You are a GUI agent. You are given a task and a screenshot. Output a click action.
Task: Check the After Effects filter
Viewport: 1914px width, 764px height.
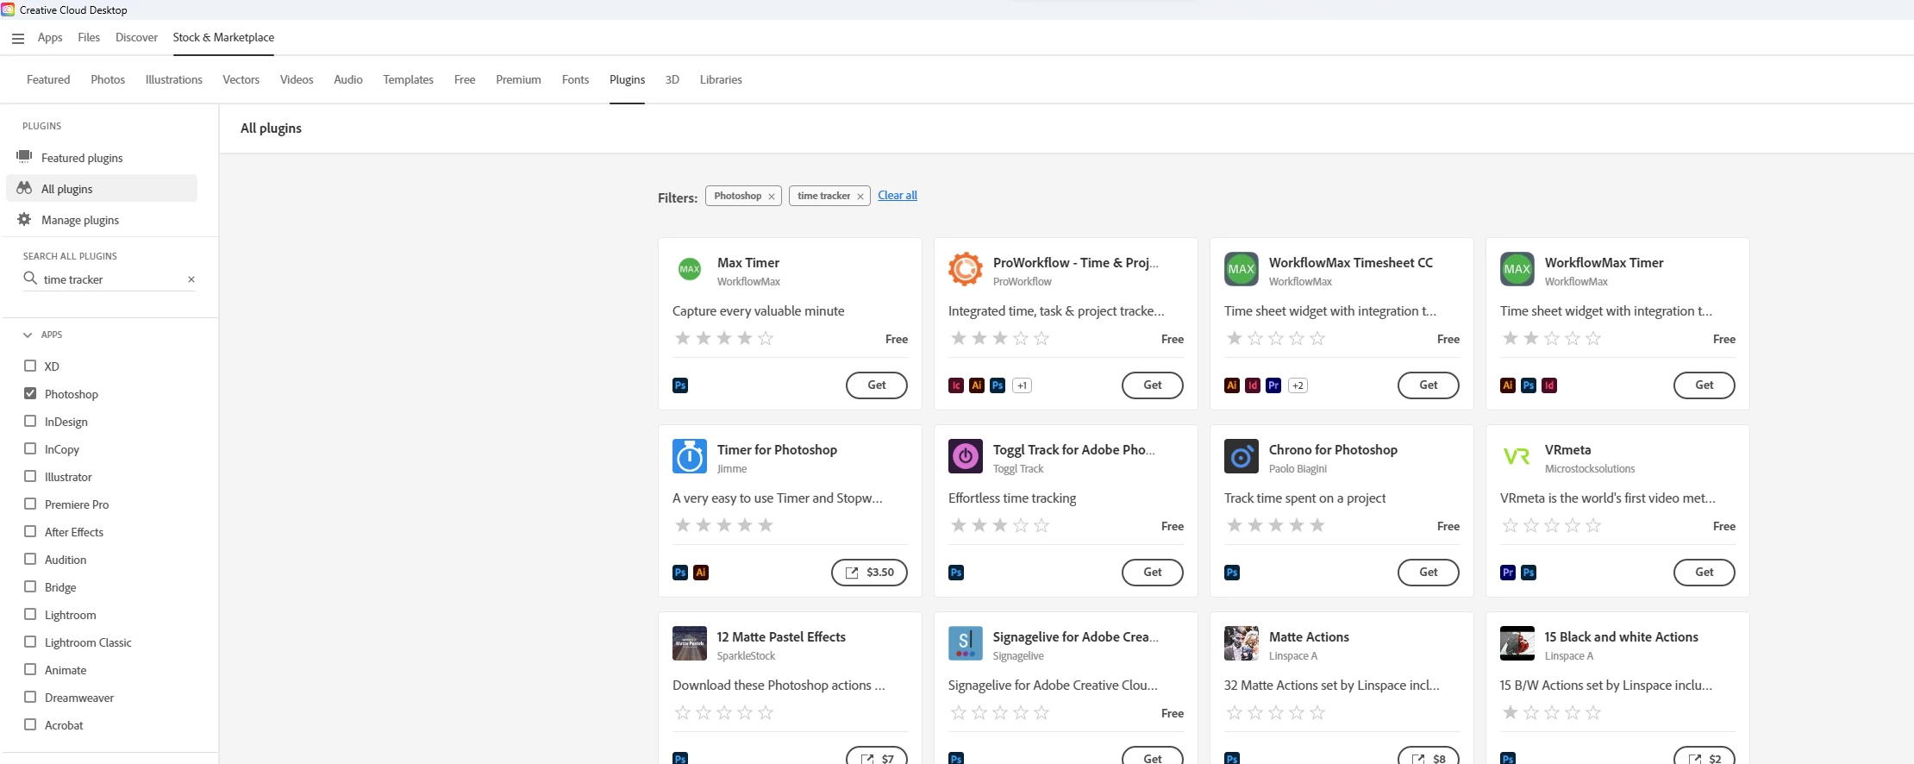[x=30, y=531]
